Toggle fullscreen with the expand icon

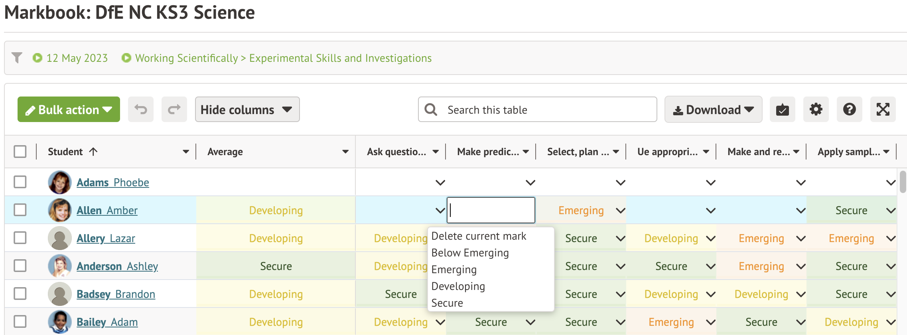(883, 109)
